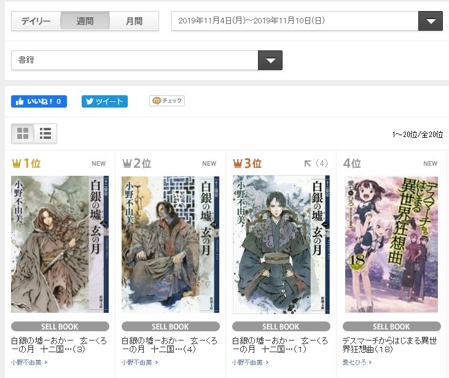Open the rank 3 book cover thumbnail
This screenshot has height=378, width=449.
click(281, 245)
